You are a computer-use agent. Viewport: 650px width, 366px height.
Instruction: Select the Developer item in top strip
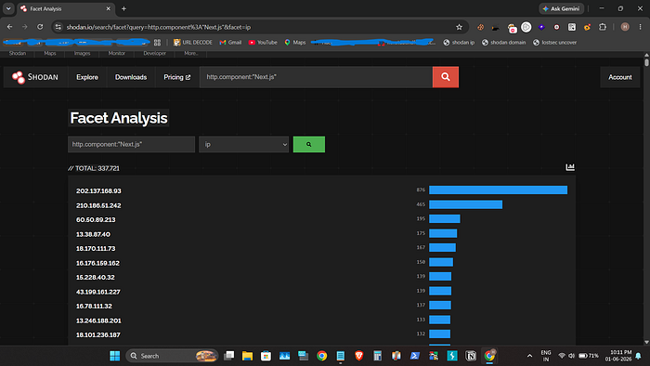click(x=155, y=53)
